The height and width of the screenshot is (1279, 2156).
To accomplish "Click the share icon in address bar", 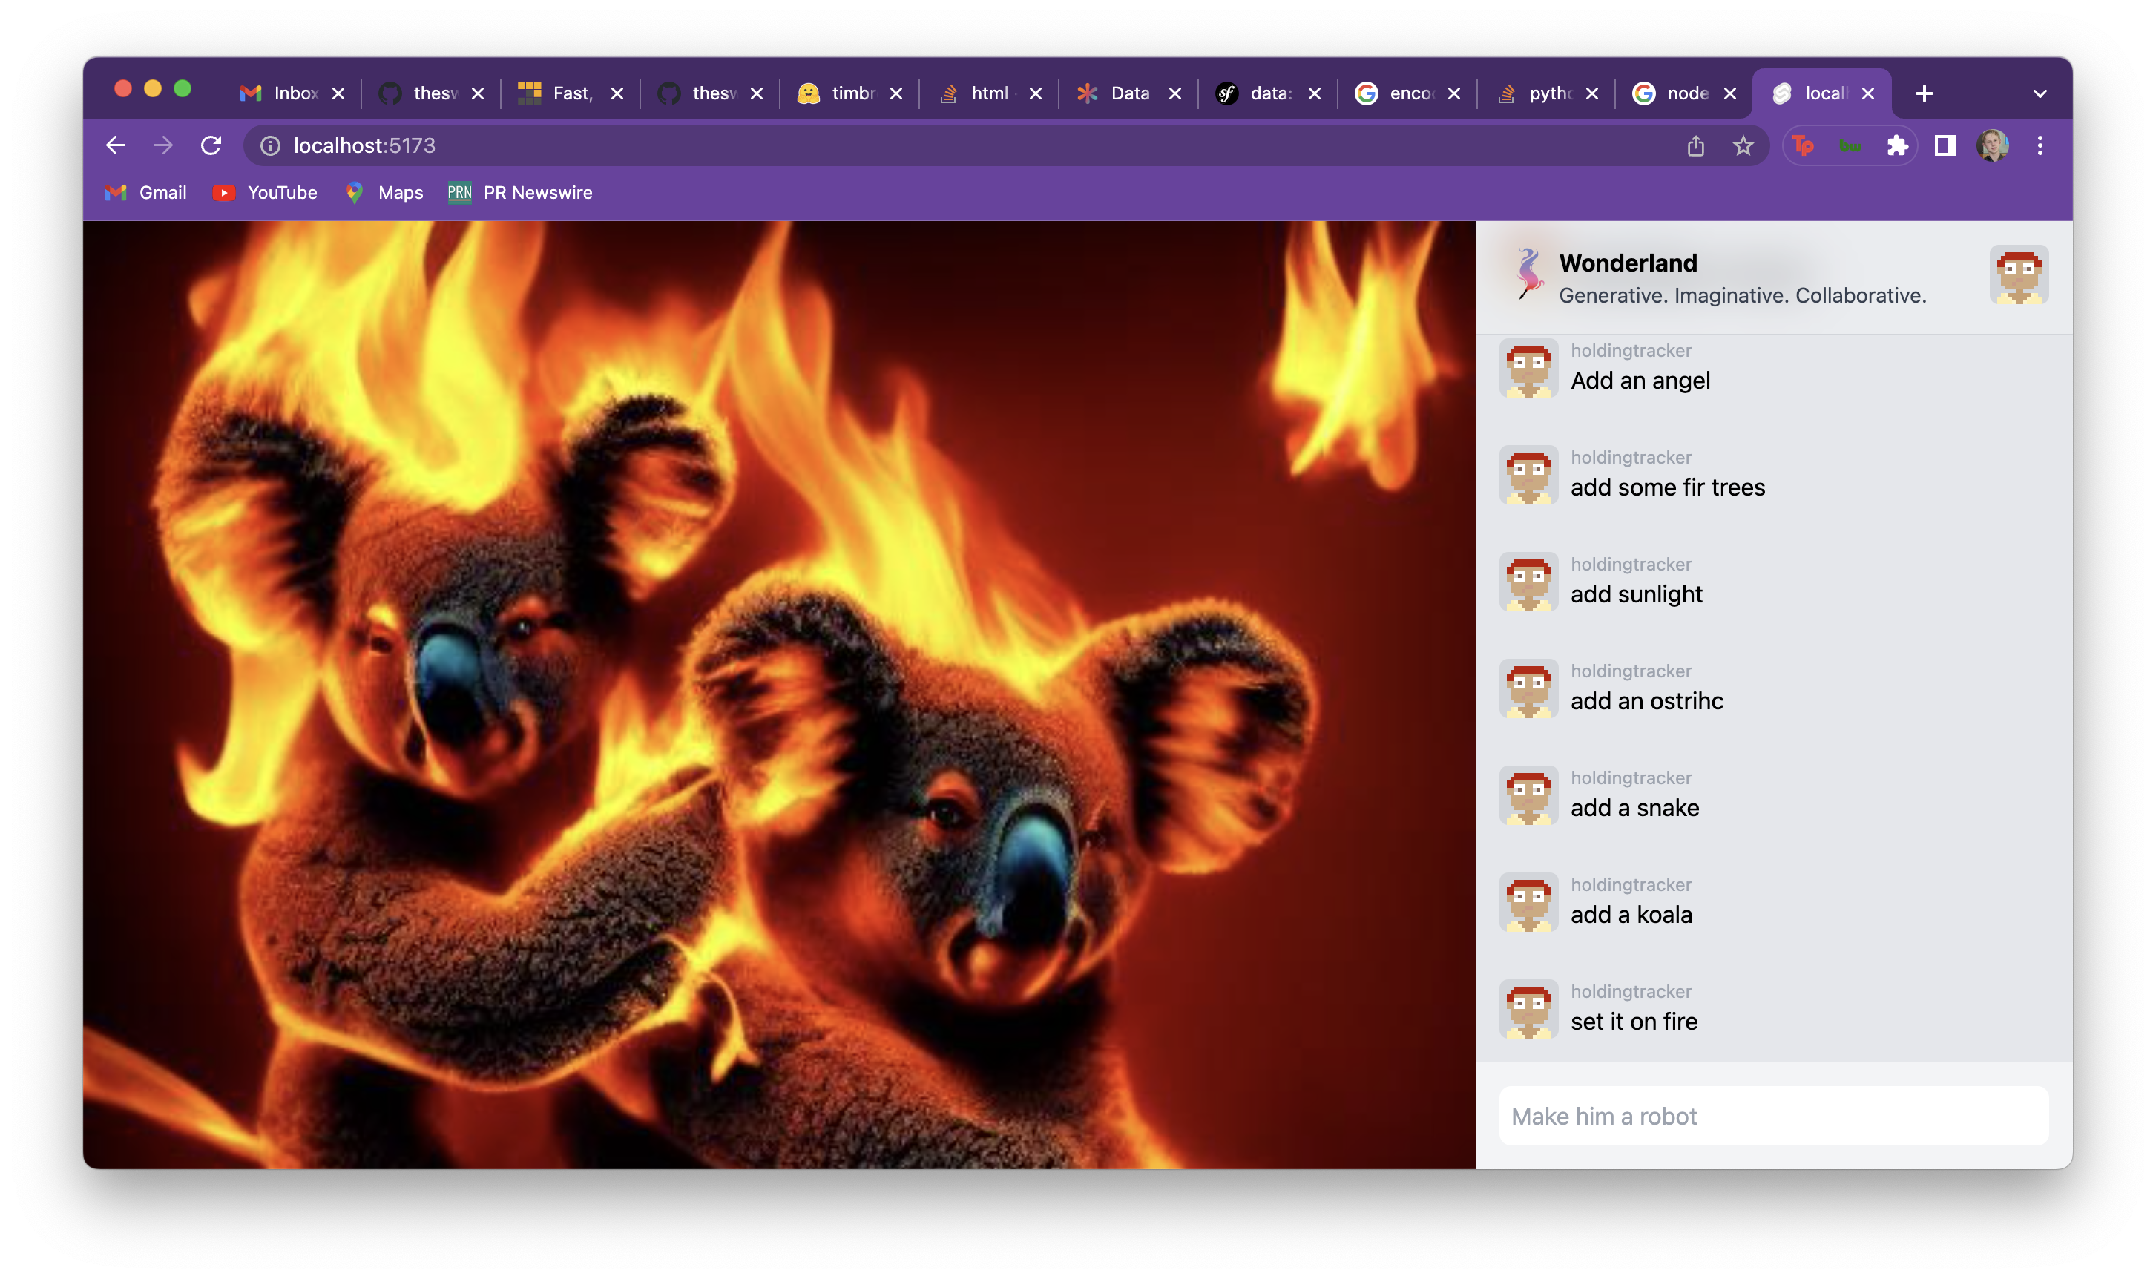I will pos(1696,145).
